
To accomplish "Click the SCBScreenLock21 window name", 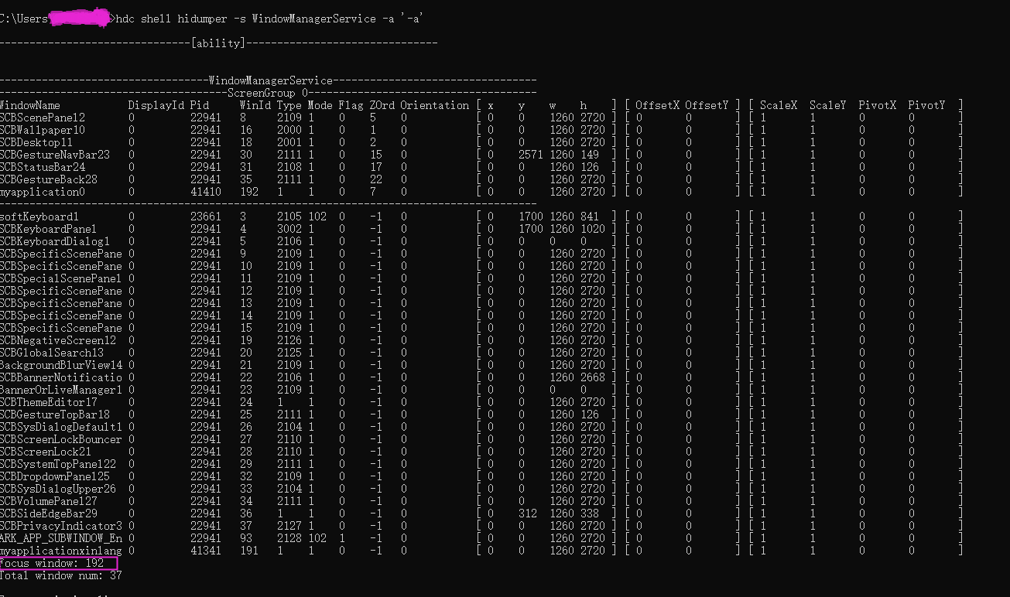I will pyautogui.click(x=46, y=452).
